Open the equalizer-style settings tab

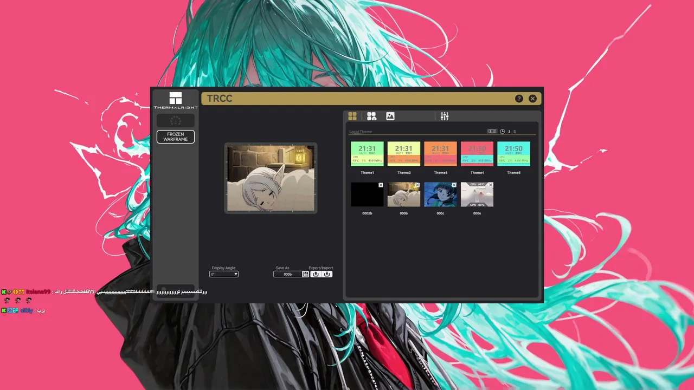click(445, 116)
